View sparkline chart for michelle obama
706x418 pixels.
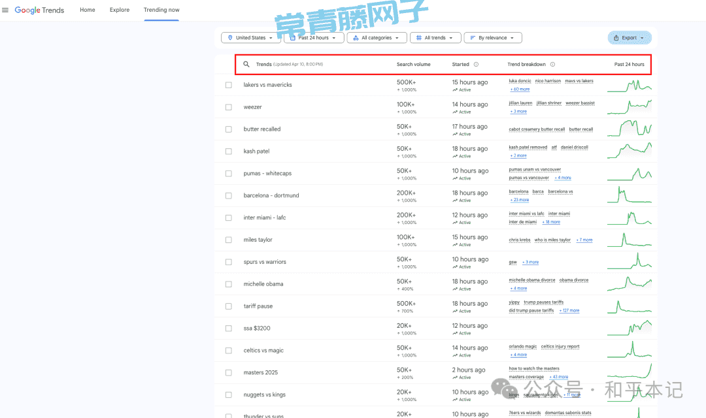pos(629,283)
